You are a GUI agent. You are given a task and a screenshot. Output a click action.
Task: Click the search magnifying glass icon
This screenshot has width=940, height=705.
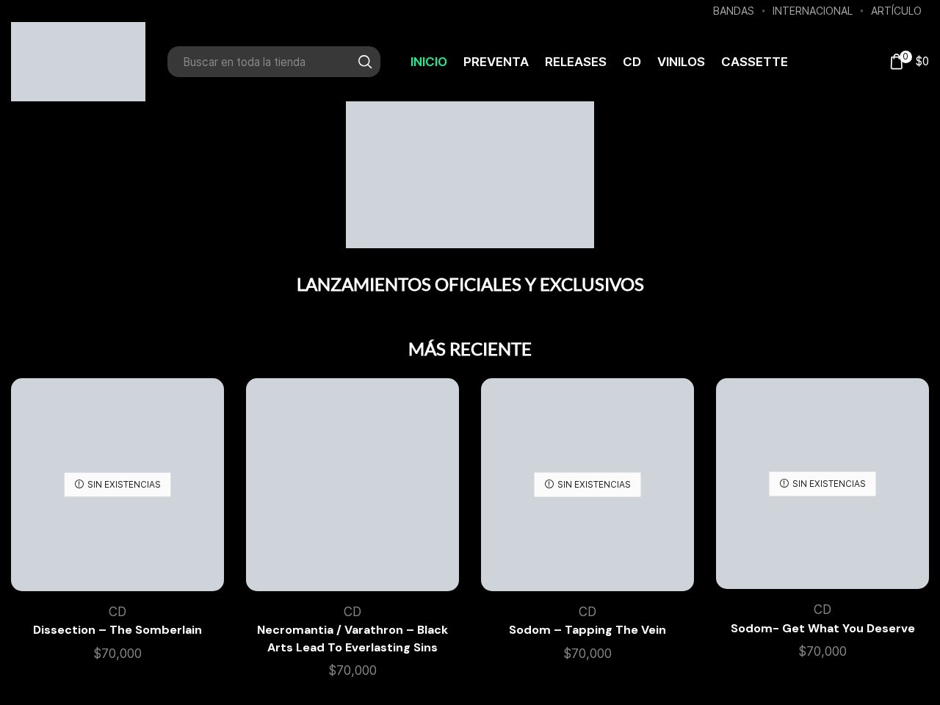[365, 62]
